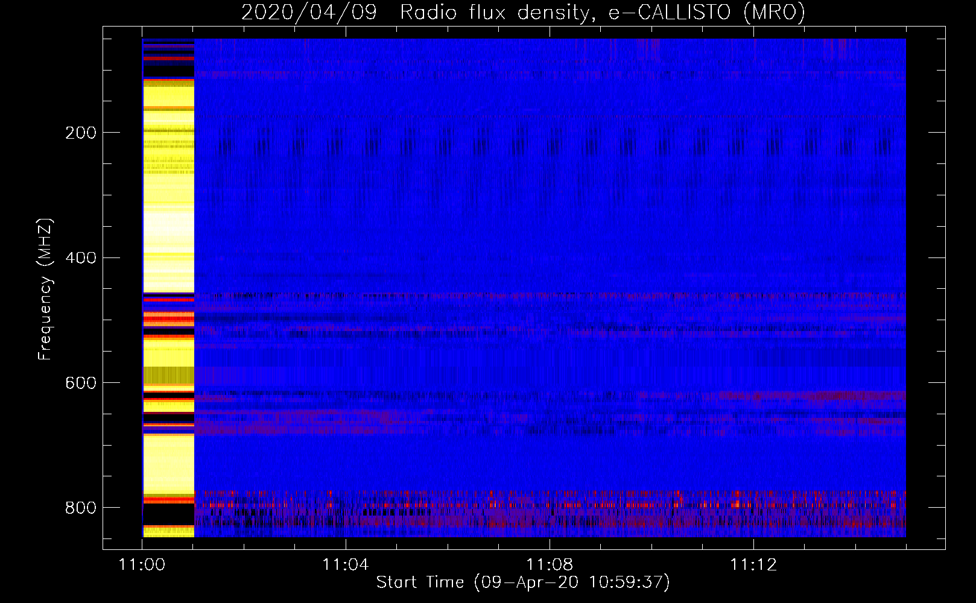Click the date "2020/04/09" in the title
Screen dimensions: 976x603
(x=309, y=12)
